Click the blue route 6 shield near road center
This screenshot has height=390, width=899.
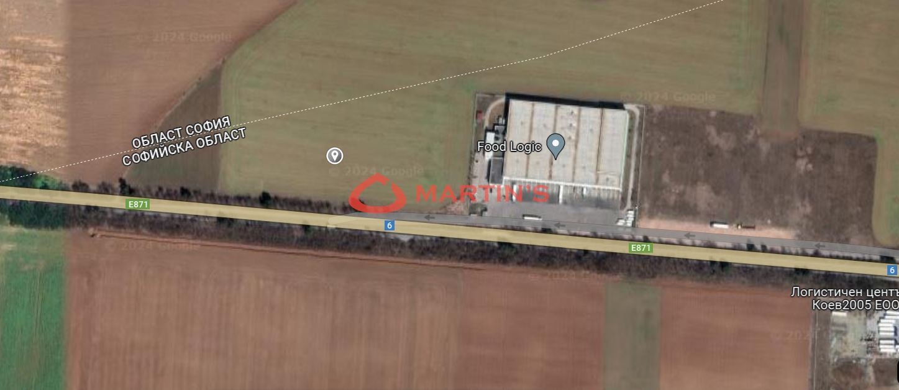[x=390, y=225]
